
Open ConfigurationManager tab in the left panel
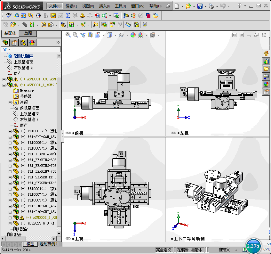tap(23, 43)
